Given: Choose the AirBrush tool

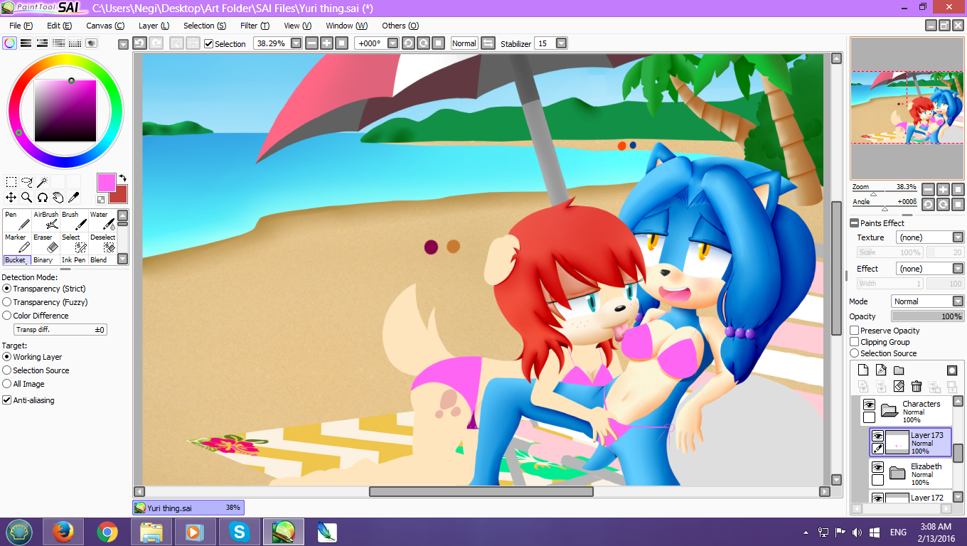Looking at the screenshot, I should click(x=46, y=221).
